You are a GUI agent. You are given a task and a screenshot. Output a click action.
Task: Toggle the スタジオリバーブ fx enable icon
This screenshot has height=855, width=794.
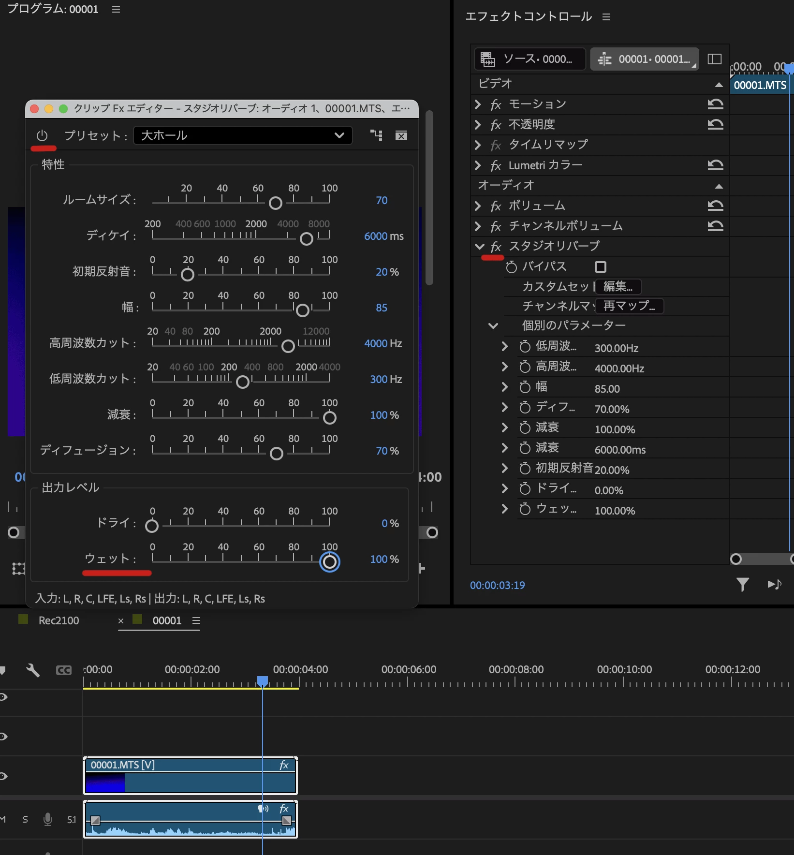496,247
